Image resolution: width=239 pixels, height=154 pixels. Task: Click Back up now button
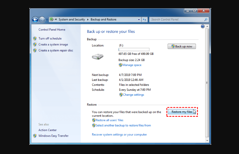coord(182,46)
